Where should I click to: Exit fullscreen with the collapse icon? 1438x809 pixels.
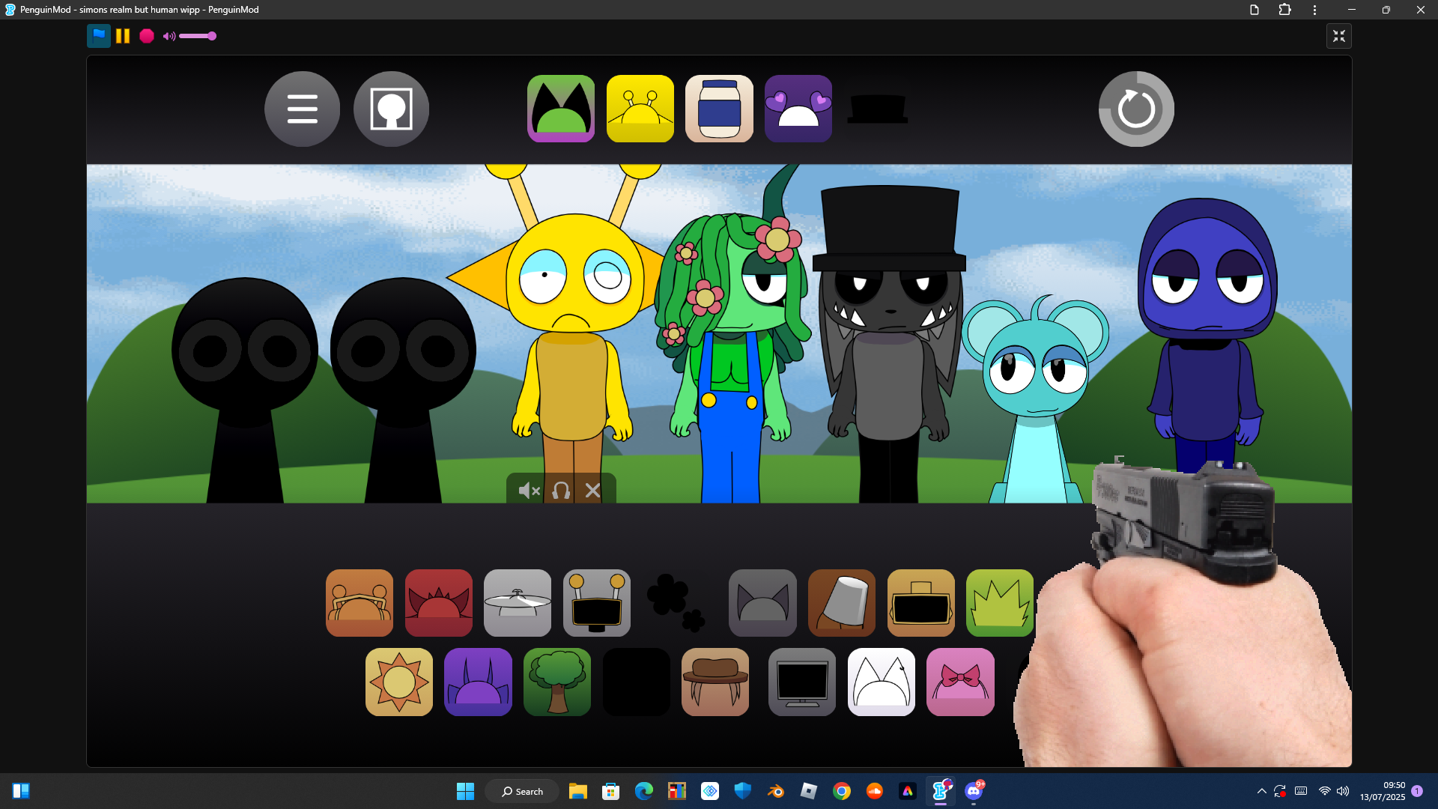[1338, 36]
